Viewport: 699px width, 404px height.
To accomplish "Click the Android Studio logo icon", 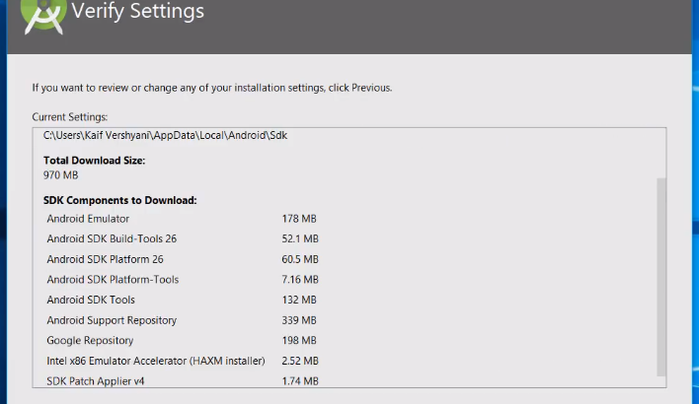I will click(x=44, y=16).
